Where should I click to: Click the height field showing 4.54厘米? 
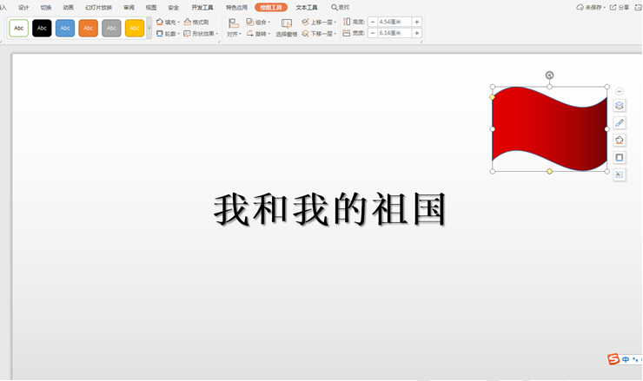[x=394, y=22]
